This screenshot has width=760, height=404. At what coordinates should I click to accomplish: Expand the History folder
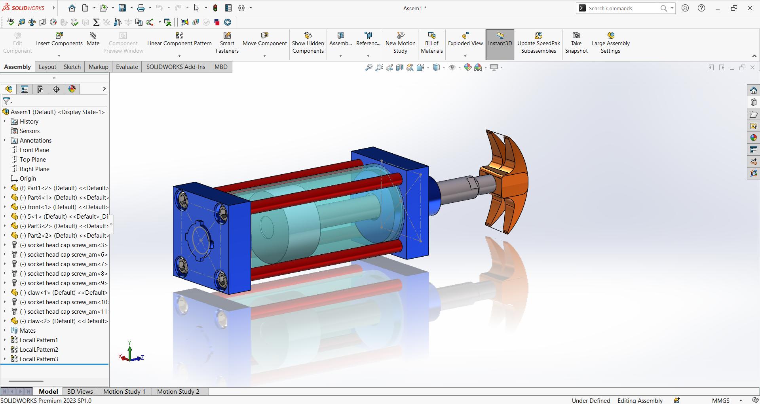[x=5, y=122]
